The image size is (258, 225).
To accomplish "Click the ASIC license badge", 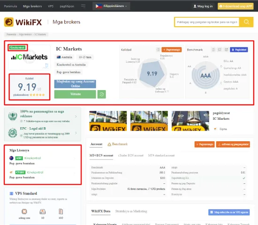I will tap(19, 158).
